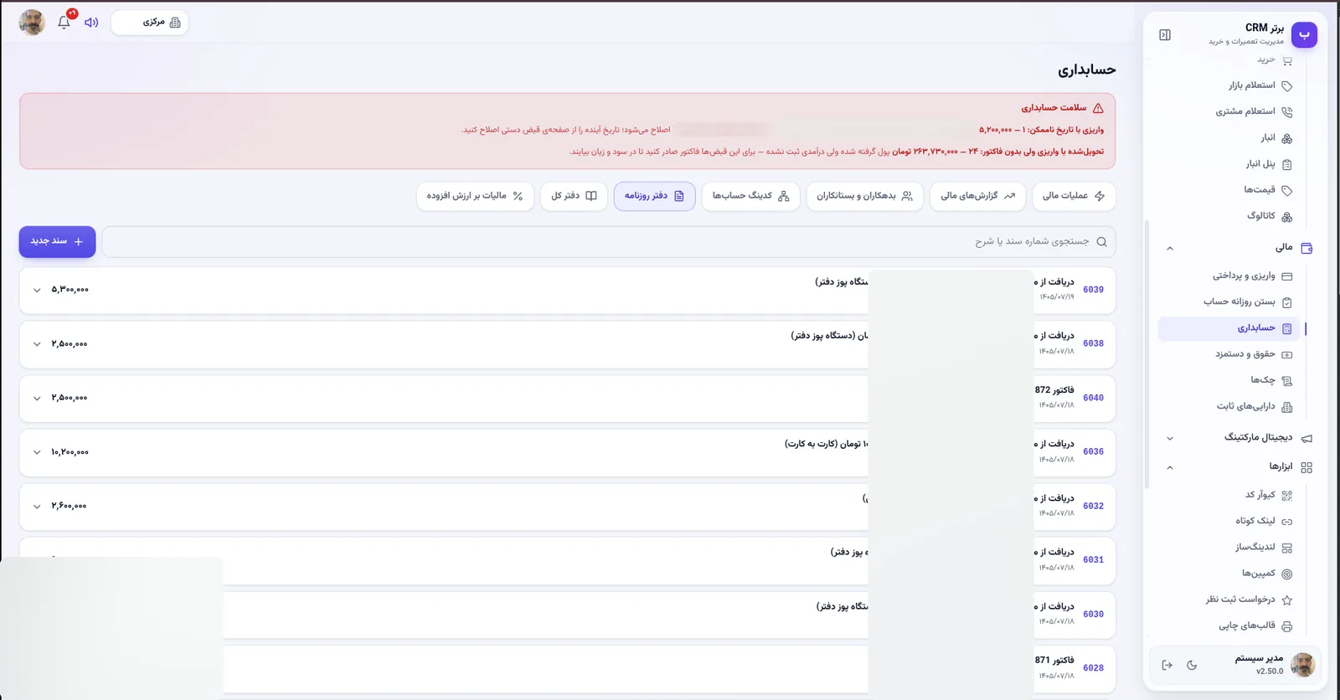Open لینک کوتاه tool in the sidebar

[1264, 521]
